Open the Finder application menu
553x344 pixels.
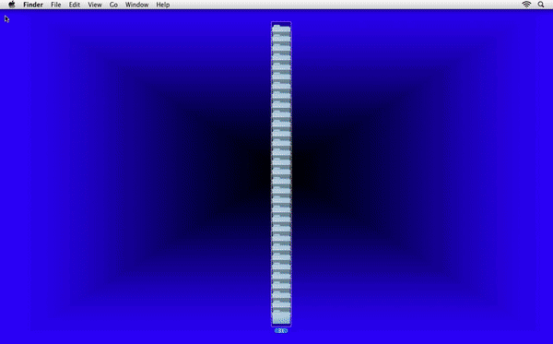(x=33, y=5)
